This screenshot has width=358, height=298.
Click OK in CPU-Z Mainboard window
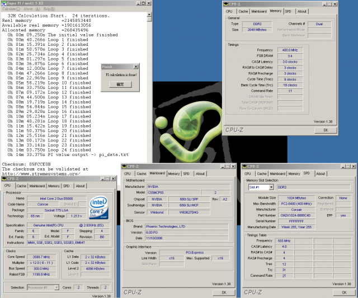click(224, 292)
